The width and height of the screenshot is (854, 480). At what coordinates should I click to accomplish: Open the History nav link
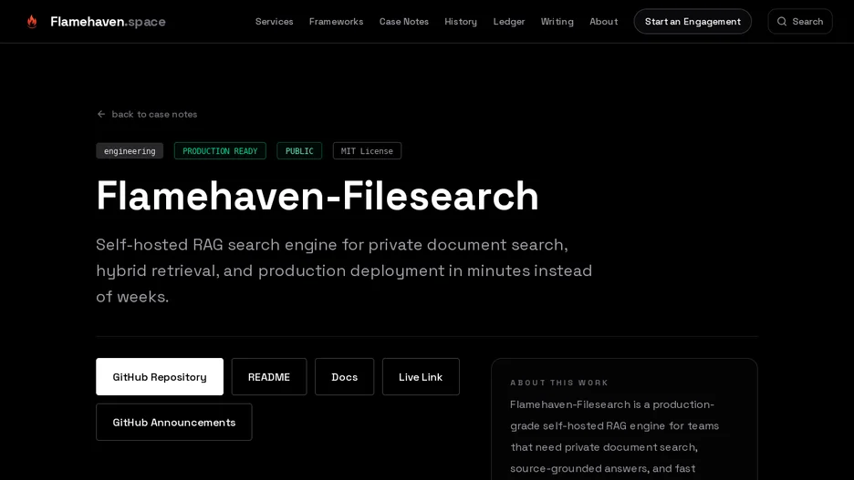(x=460, y=22)
